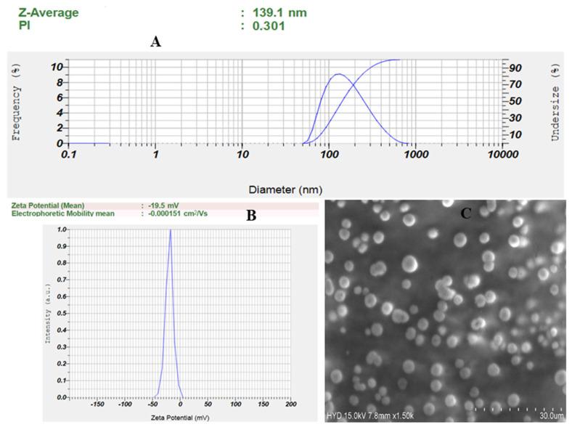Click the 30.0um scale bar label
Screen dimensions: 572x427
point(552,415)
